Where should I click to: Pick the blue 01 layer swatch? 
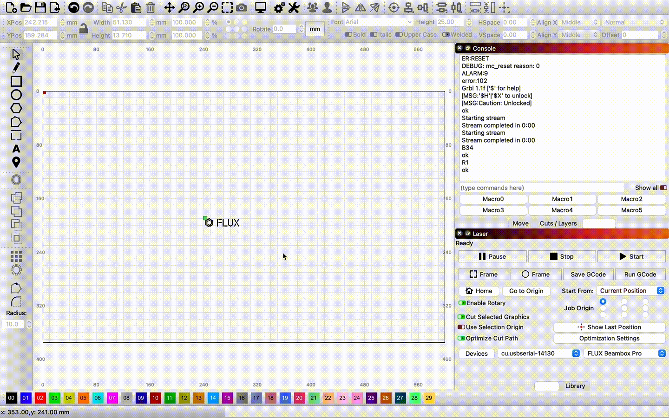click(26, 398)
